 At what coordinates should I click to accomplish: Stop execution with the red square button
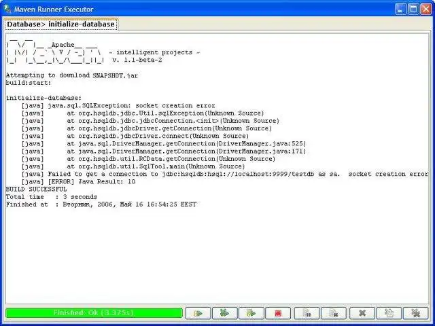pyautogui.click(x=278, y=313)
